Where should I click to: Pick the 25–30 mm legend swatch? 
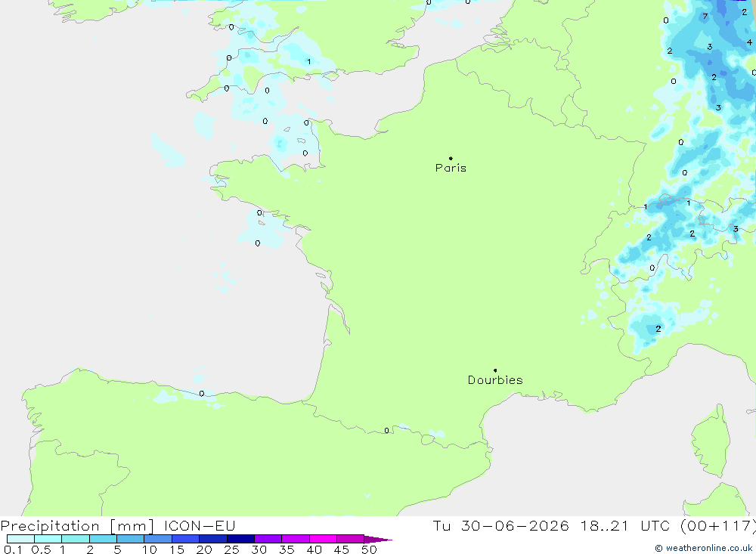coord(240,539)
